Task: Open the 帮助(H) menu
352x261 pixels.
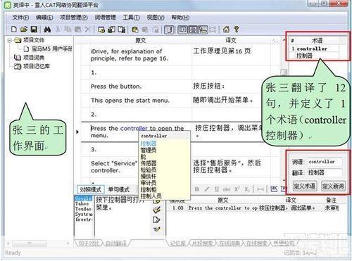Action: tap(180, 18)
